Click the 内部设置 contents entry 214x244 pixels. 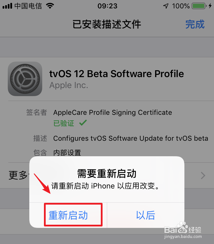pos(67,153)
